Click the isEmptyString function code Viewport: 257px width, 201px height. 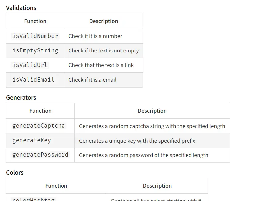[x=35, y=50]
